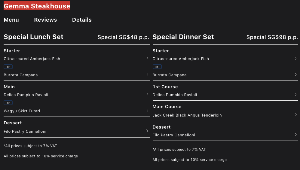300x170 pixels.
Task: Expand lunch Citrus-cured Amberjack Fish chevron
Action: [x=147, y=58]
